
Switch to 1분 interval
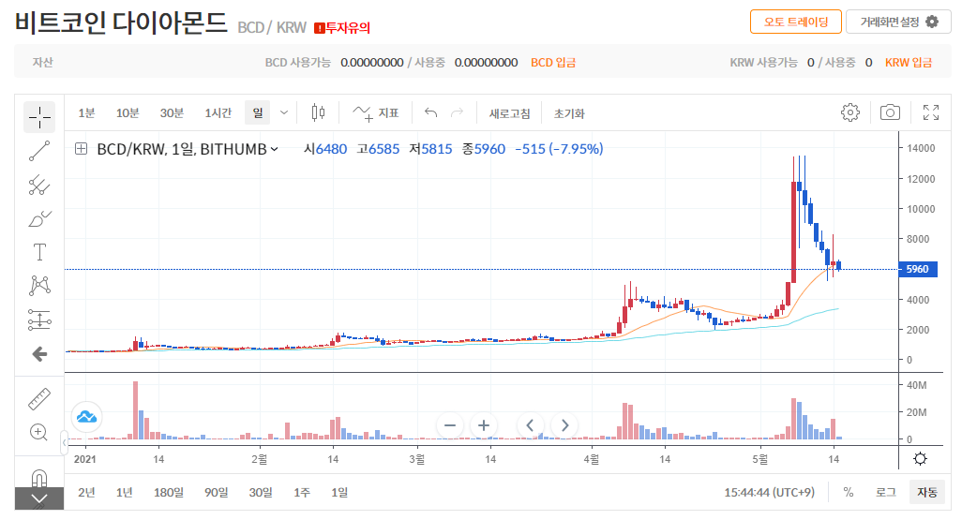(x=86, y=112)
